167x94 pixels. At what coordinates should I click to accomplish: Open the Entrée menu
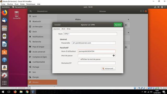(22, 4)
